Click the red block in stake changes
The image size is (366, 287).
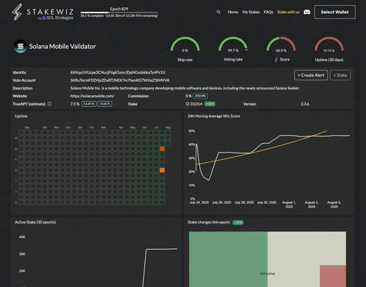[333, 276]
